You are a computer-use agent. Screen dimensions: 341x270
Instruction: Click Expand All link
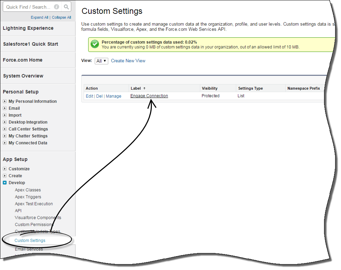click(39, 17)
